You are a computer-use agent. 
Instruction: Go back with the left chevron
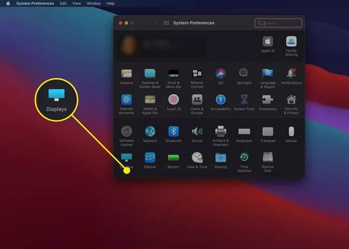pyautogui.click(x=144, y=23)
